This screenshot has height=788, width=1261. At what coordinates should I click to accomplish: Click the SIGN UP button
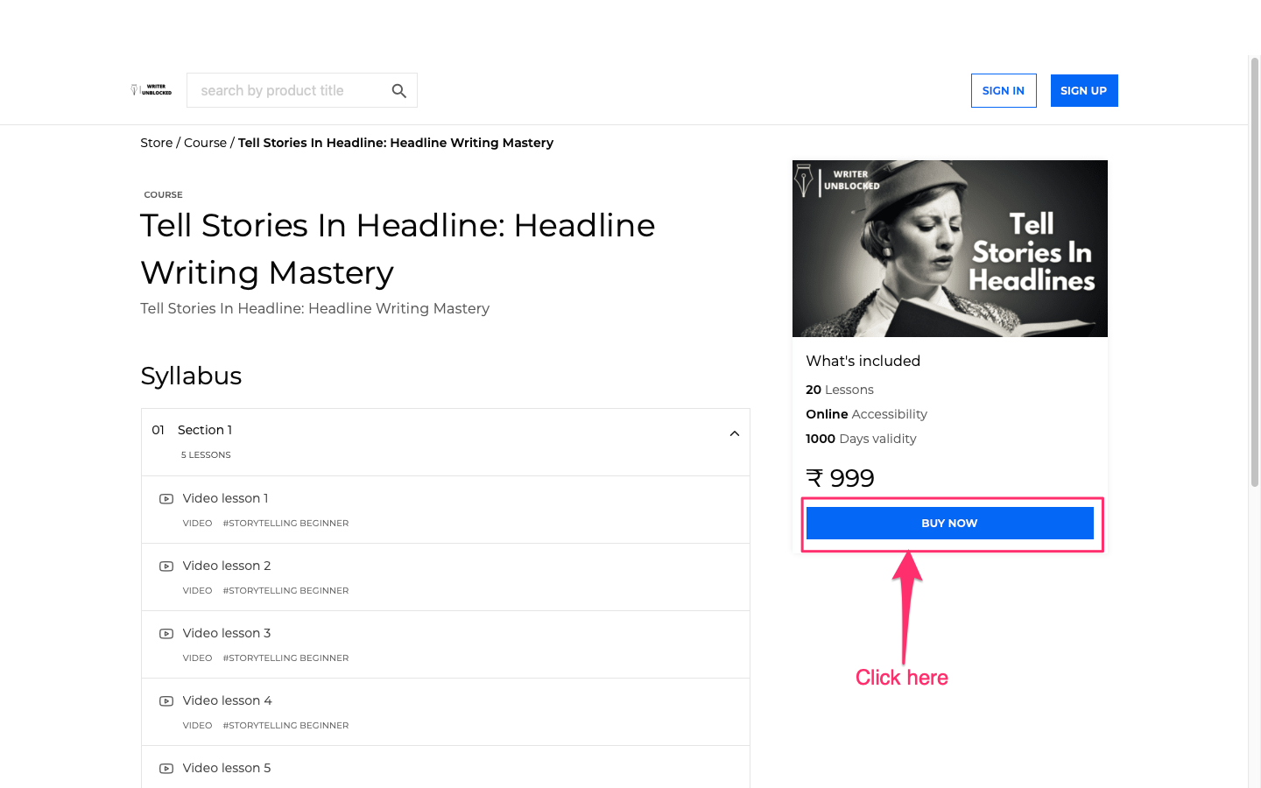pos(1084,91)
